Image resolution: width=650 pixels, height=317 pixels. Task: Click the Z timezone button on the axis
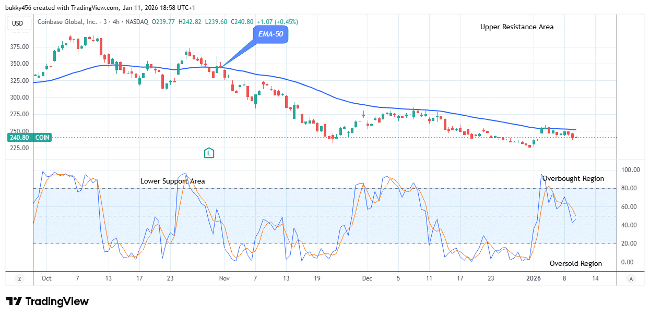pyautogui.click(x=19, y=279)
